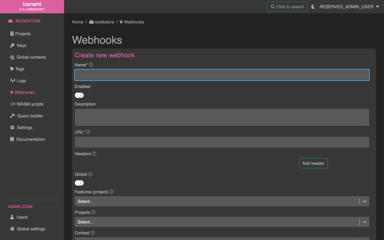The height and width of the screenshot is (240, 384).
Task: Open Global contexts from the sidebar
Action: 31,57
